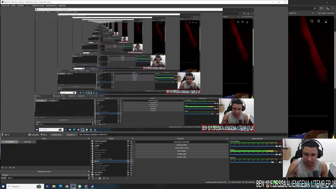This screenshot has width=336, height=189.
Task: Select the opera podre source row
Action: click(x=112, y=164)
